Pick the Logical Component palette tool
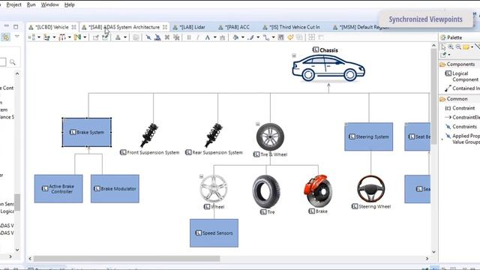 pos(462,76)
